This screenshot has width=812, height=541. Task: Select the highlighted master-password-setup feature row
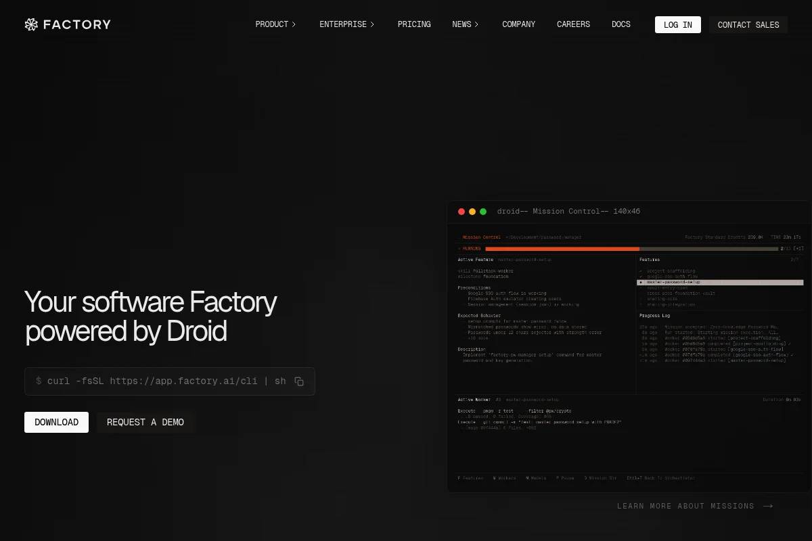tap(721, 282)
